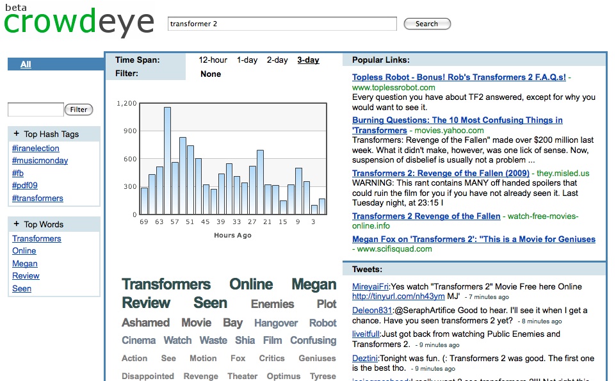Viewport: 616px width, 381px height.
Task: Click Optimus in the word cloud
Action: click(284, 377)
